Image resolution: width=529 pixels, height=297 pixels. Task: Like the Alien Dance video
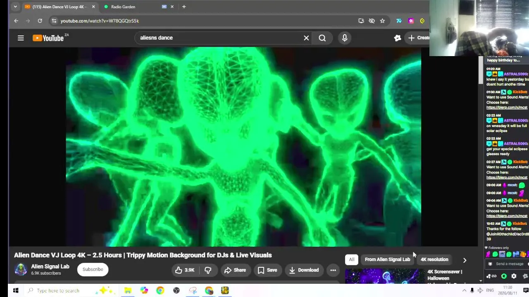[x=184, y=270]
